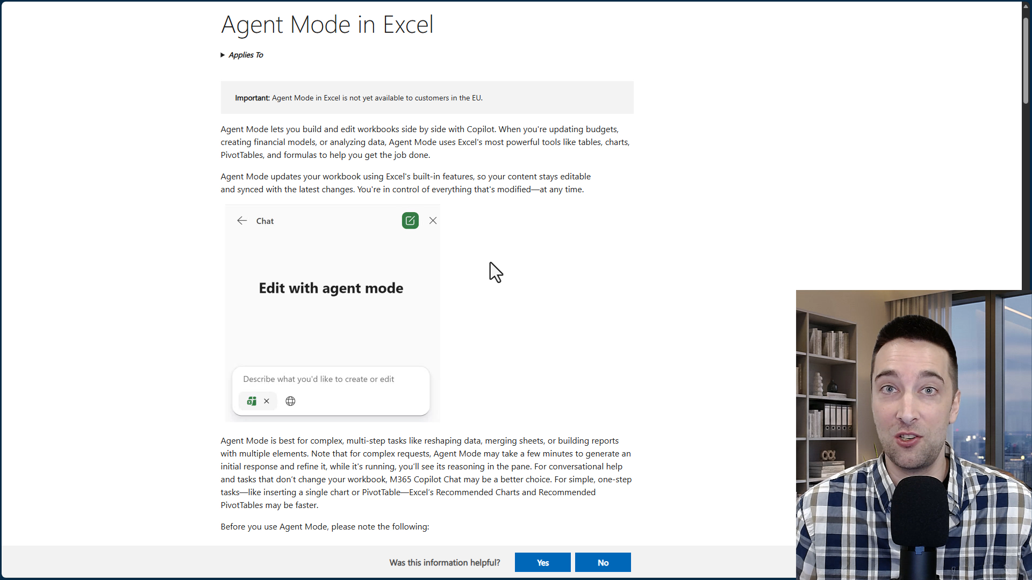Click the 'Applies To' label text
The image size is (1032, 580).
(246, 55)
